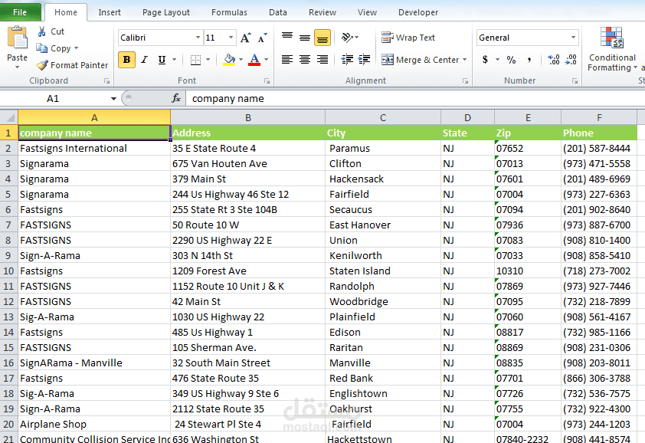Align text left
645x443 pixels.
click(x=287, y=60)
